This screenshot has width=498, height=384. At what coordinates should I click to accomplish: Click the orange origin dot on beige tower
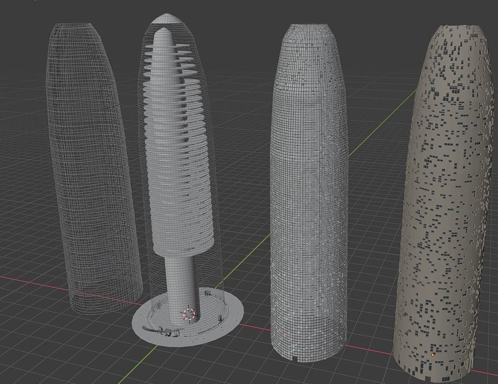coord(433,355)
